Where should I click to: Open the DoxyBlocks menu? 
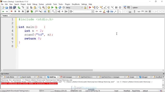(x=76, y=4)
